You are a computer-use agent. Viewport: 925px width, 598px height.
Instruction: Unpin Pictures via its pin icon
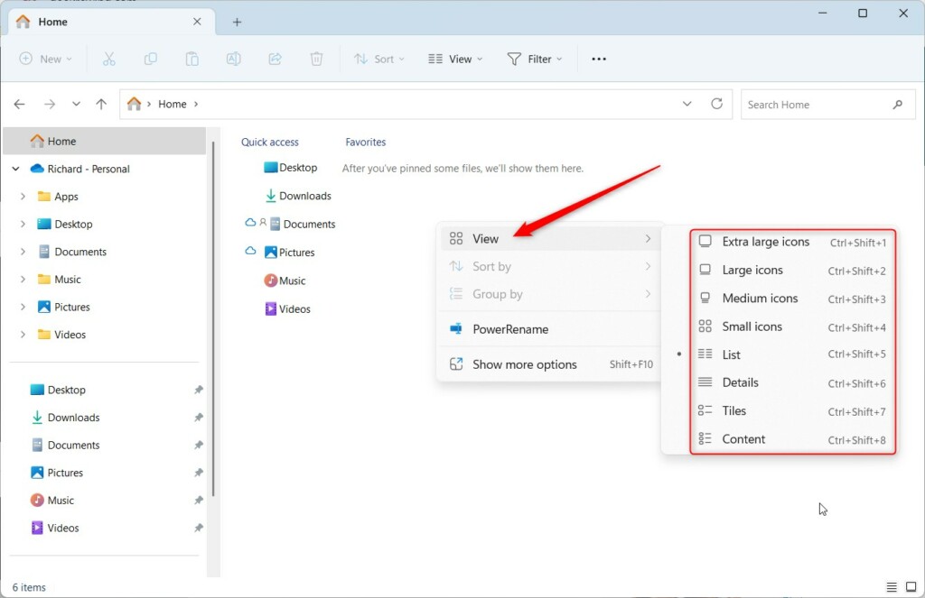[x=199, y=473]
